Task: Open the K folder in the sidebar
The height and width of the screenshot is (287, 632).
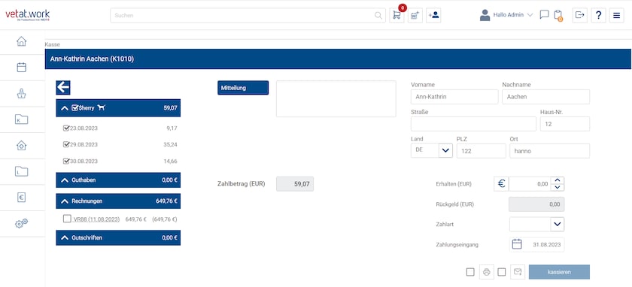Action: tap(21, 119)
